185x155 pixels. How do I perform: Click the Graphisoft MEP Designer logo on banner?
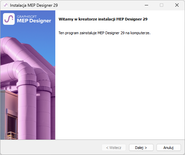(x=27, y=19)
